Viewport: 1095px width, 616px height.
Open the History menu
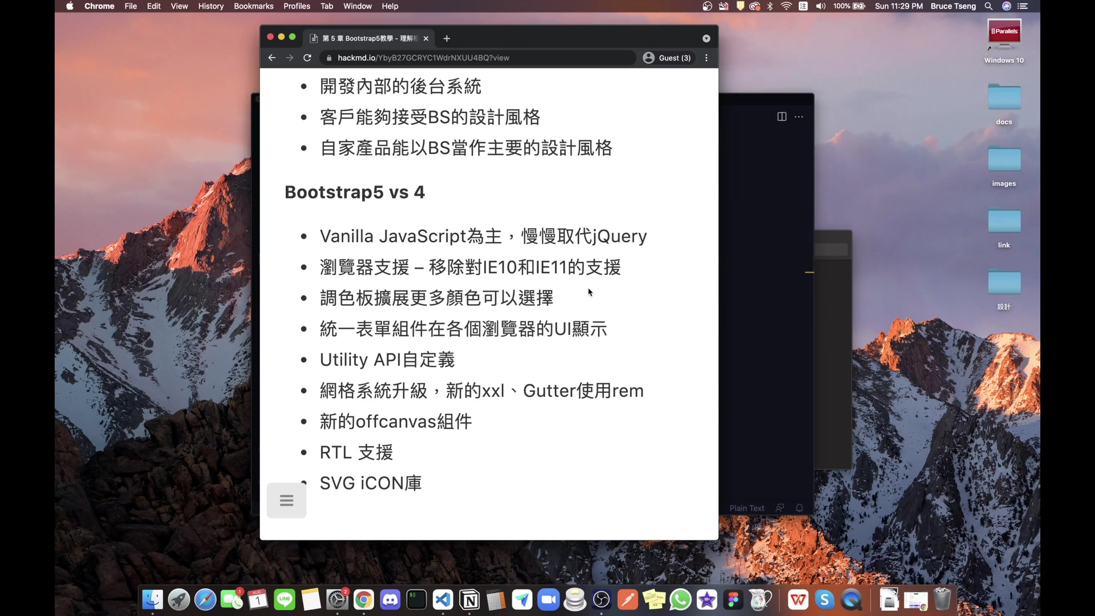[210, 6]
